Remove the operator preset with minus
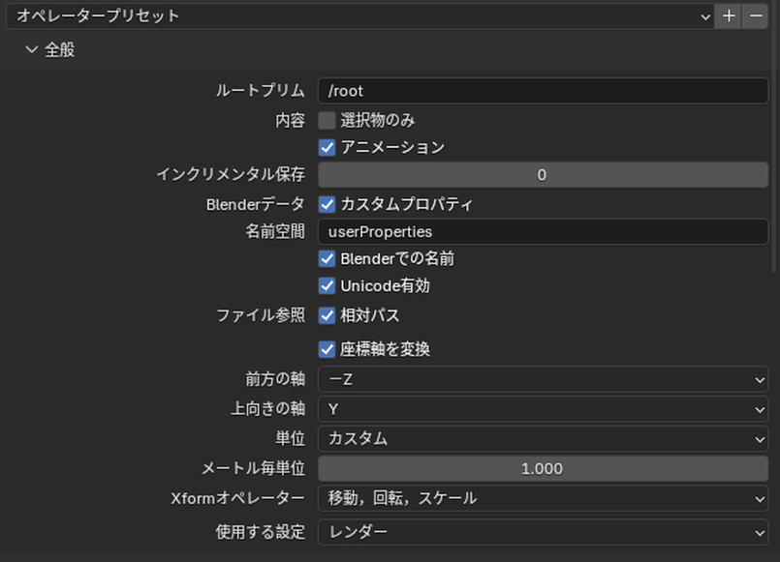 [x=756, y=15]
